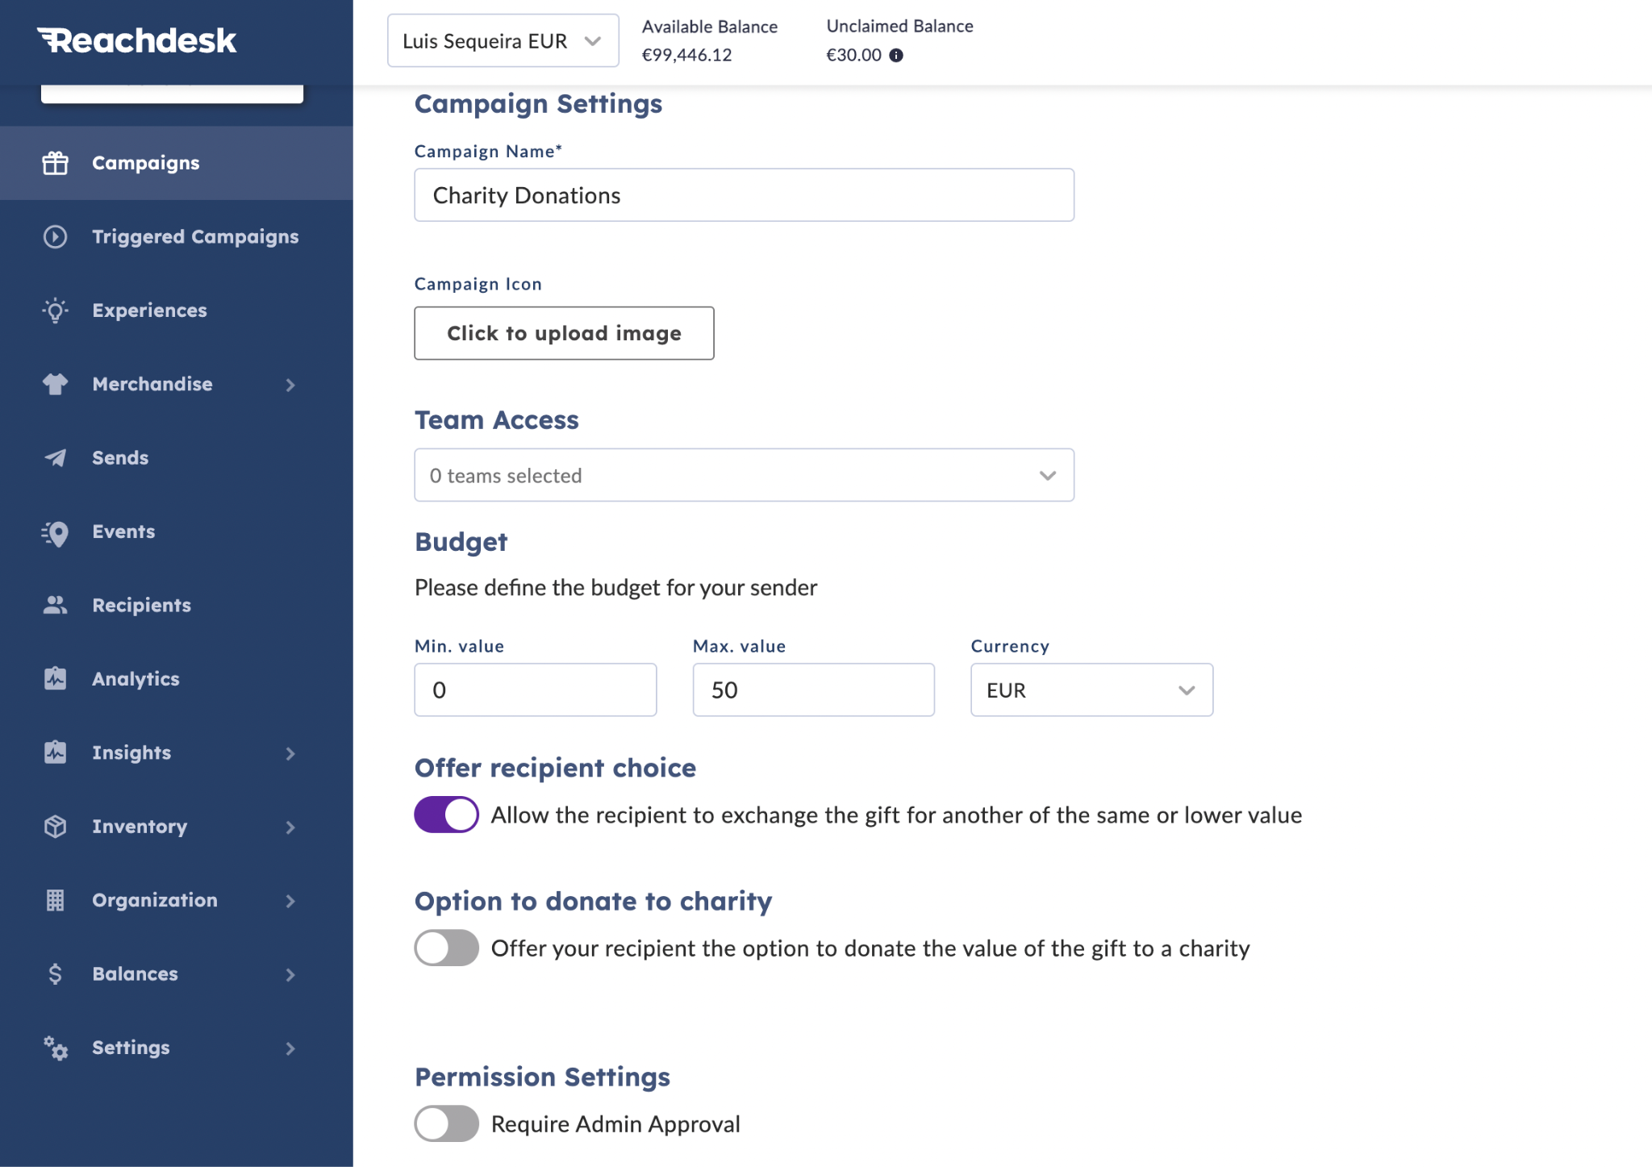Expand the Settings submenu chevron
The image size is (1652, 1167).
(290, 1048)
